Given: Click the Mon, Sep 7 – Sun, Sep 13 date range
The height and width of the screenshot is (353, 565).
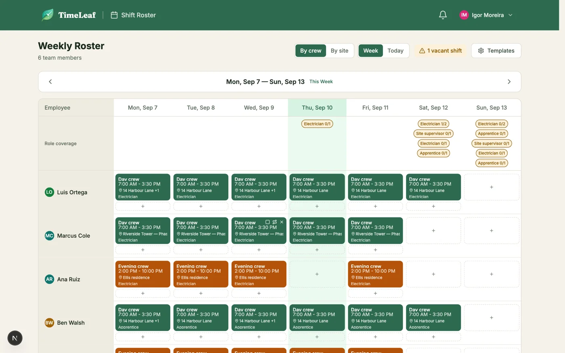Looking at the screenshot, I should [x=265, y=81].
